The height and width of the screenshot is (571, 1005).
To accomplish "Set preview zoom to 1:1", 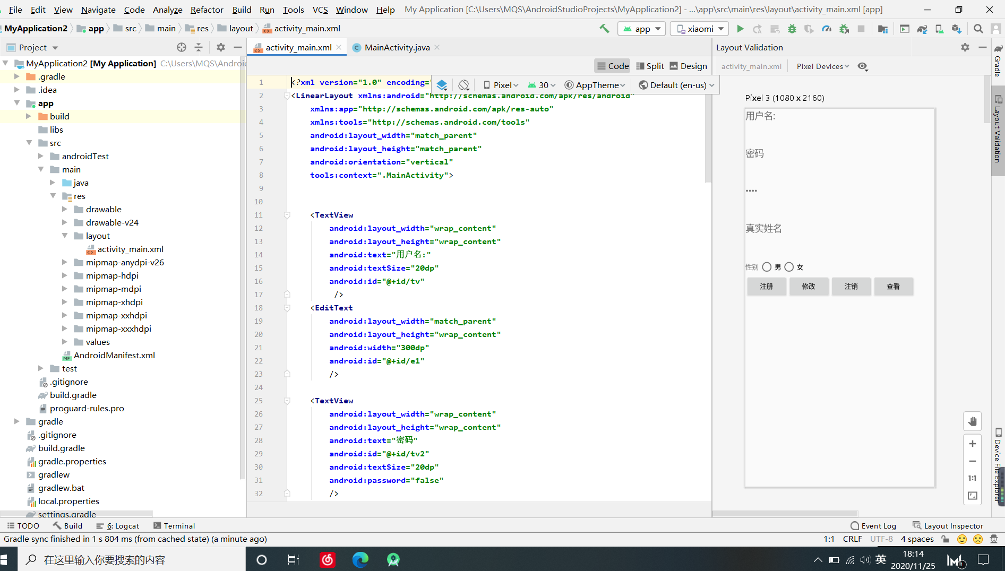I will (x=972, y=478).
